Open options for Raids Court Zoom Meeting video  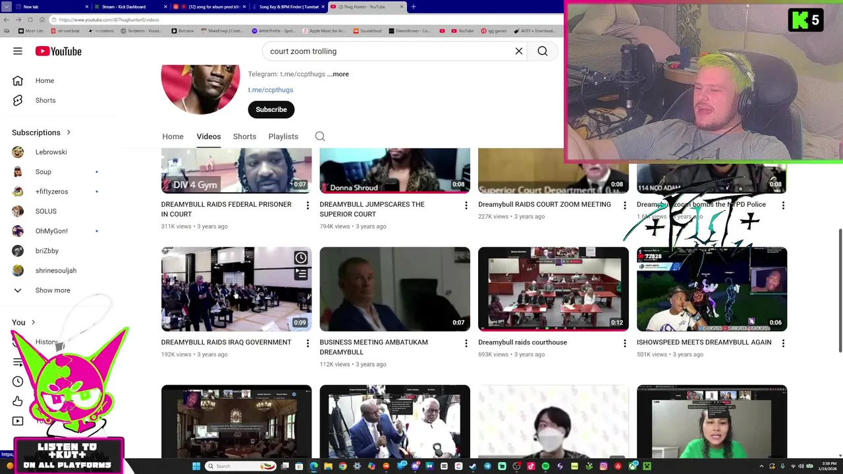point(625,205)
